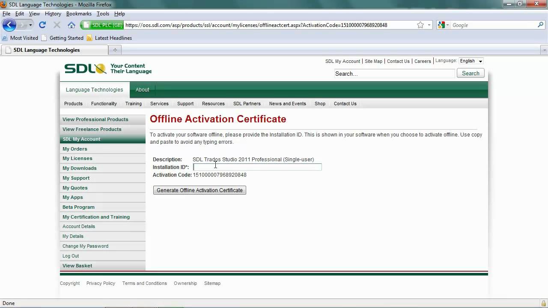Open the Most Visited bookmarks folder
This screenshot has height=308, width=548.
20,38
